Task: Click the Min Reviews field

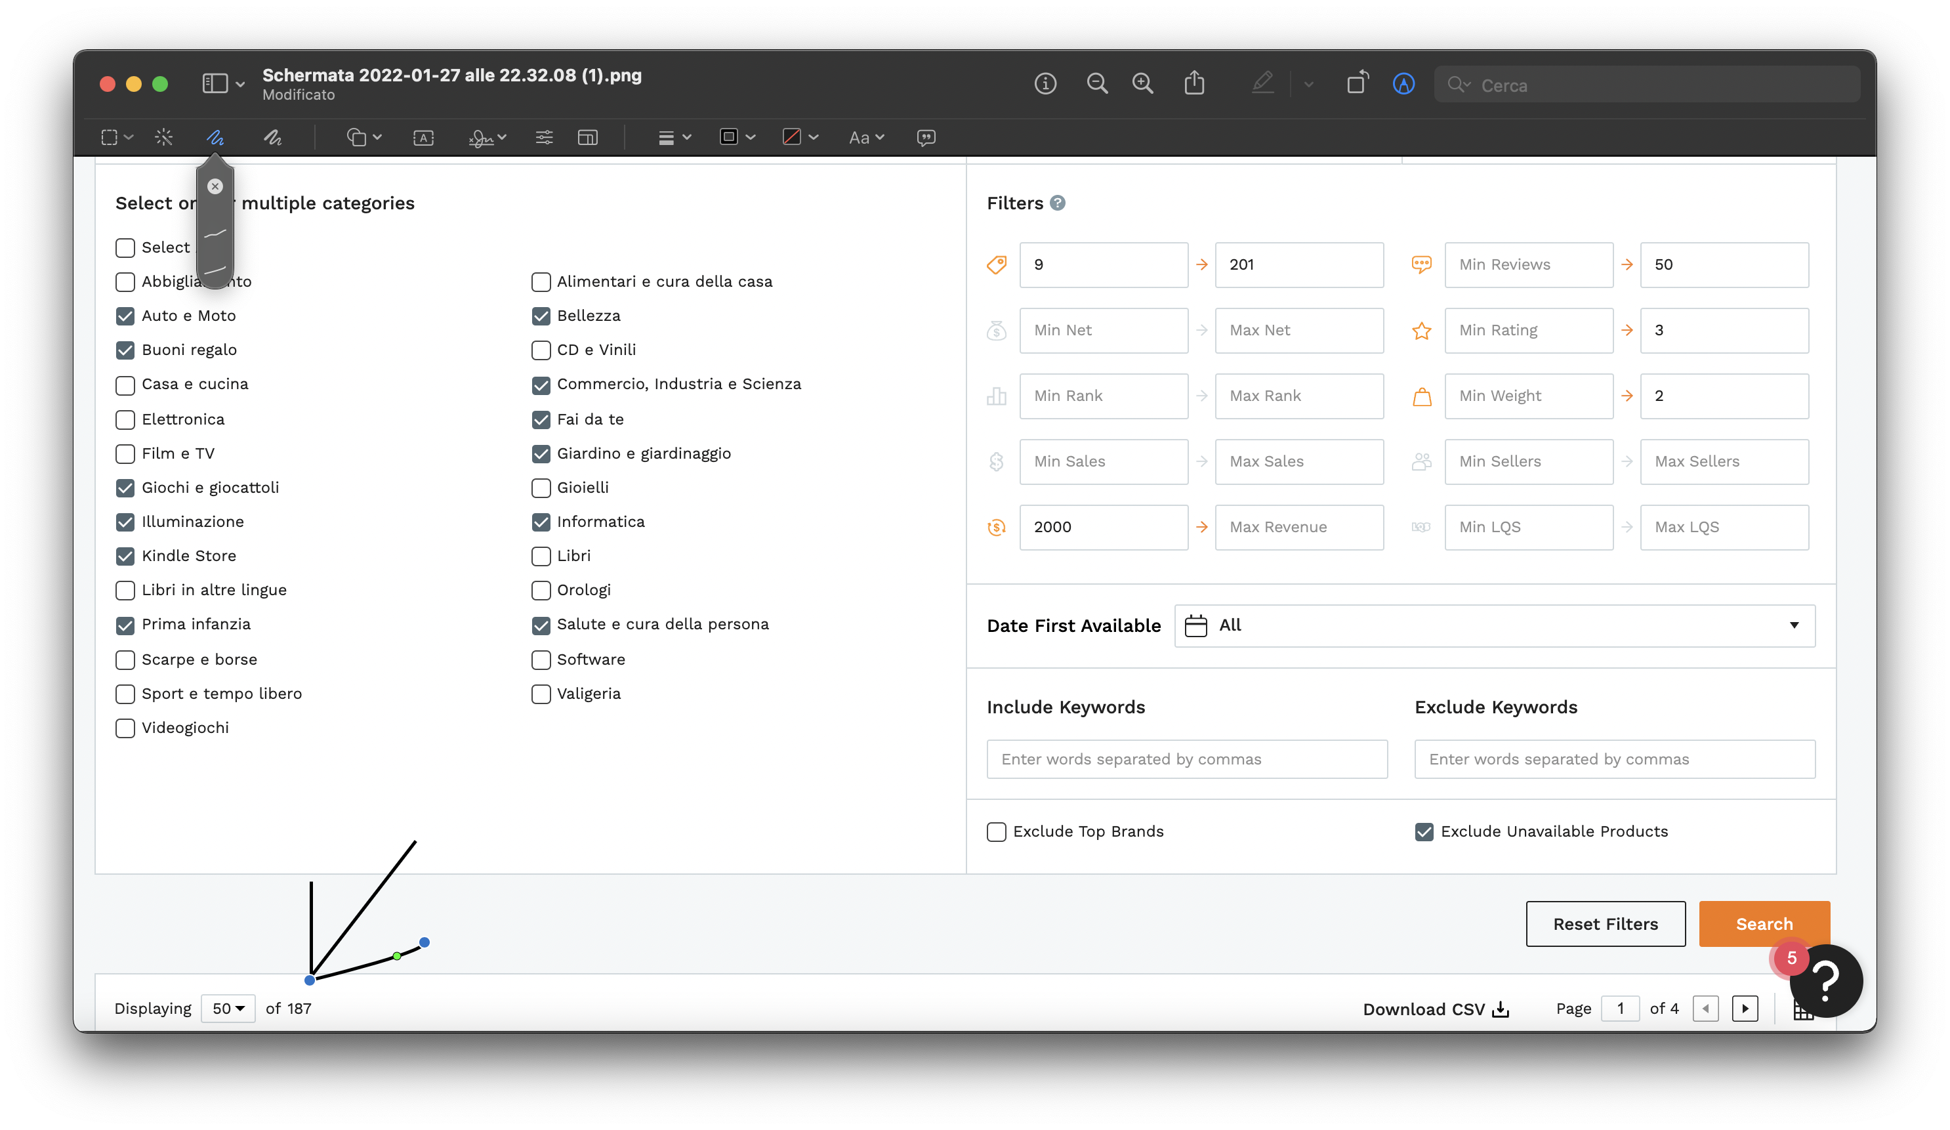Action: [x=1528, y=264]
